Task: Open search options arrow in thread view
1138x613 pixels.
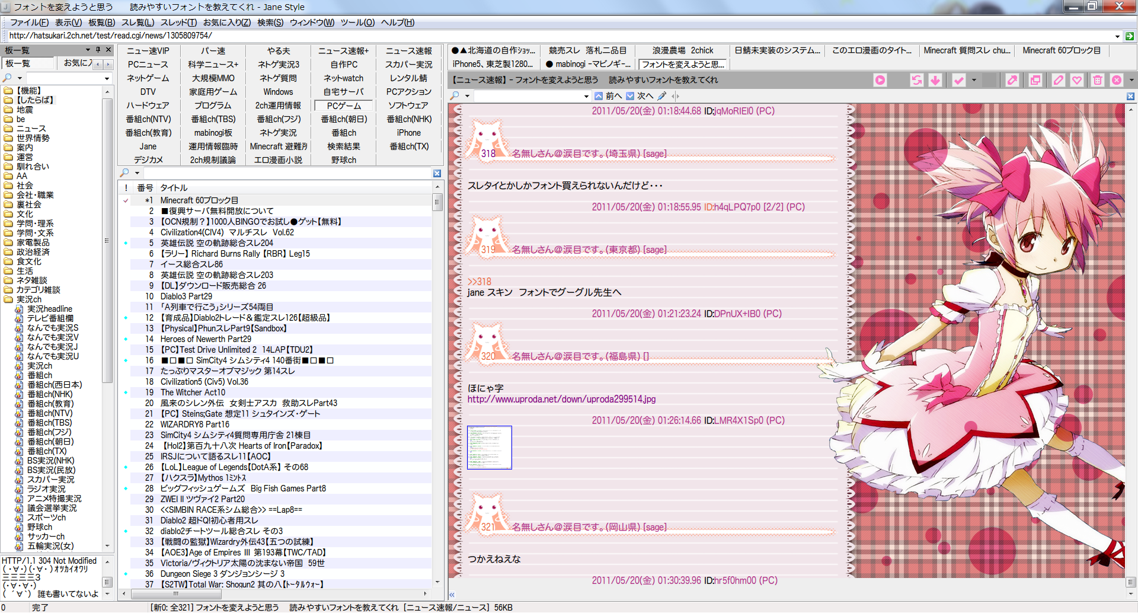Action: tap(467, 96)
